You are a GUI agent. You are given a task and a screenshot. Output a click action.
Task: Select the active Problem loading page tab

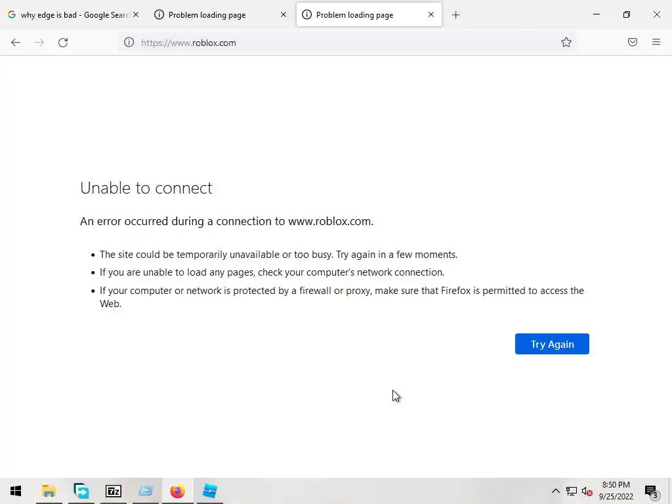coord(369,15)
